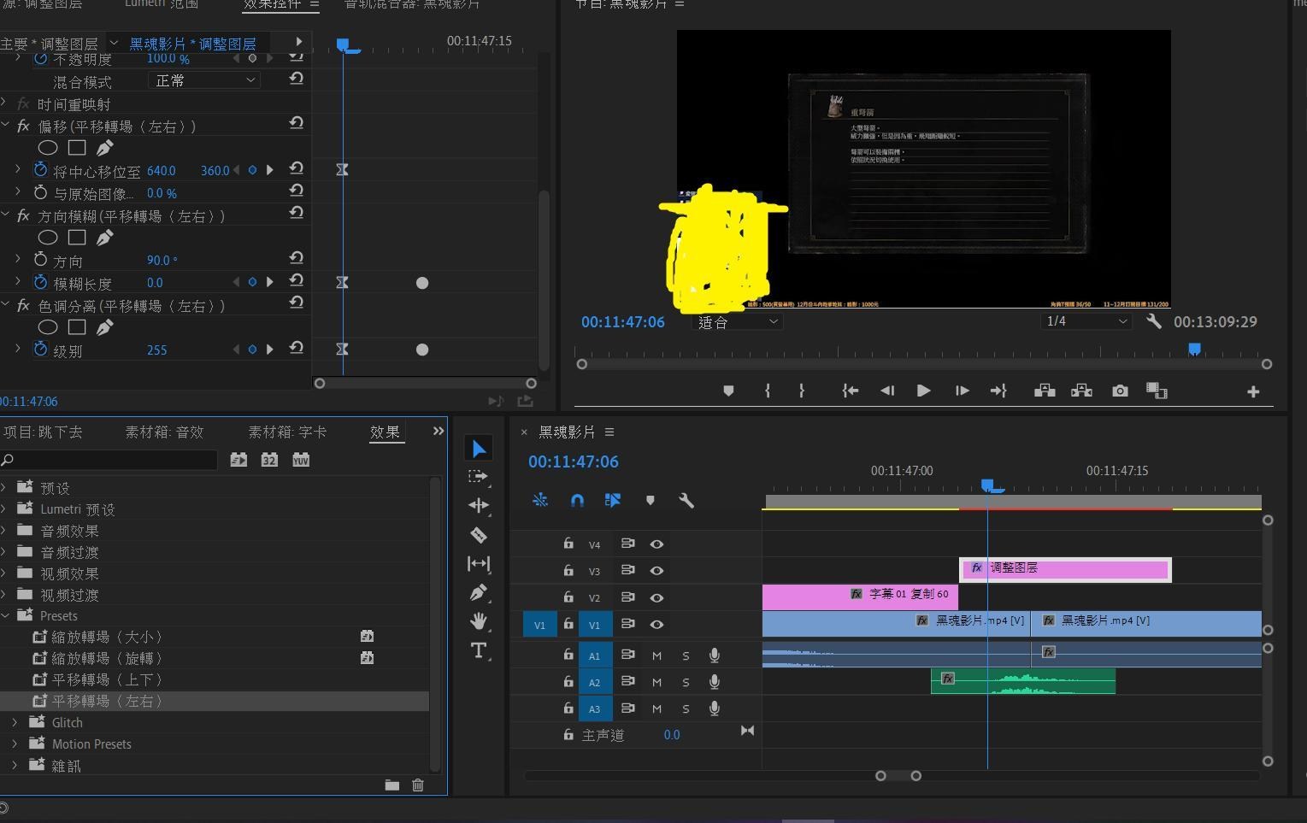Screen dimensions: 1307x823
Task: Go to In point in Program monitor
Action: [850, 391]
